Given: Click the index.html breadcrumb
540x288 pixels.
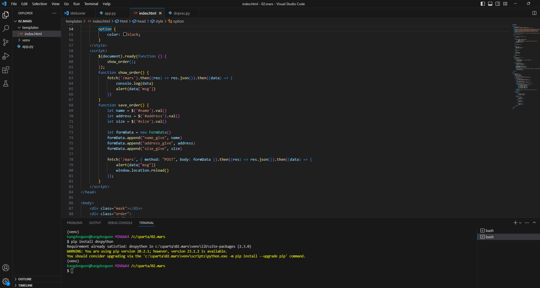Looking at the screenshot, I should 101,21.
